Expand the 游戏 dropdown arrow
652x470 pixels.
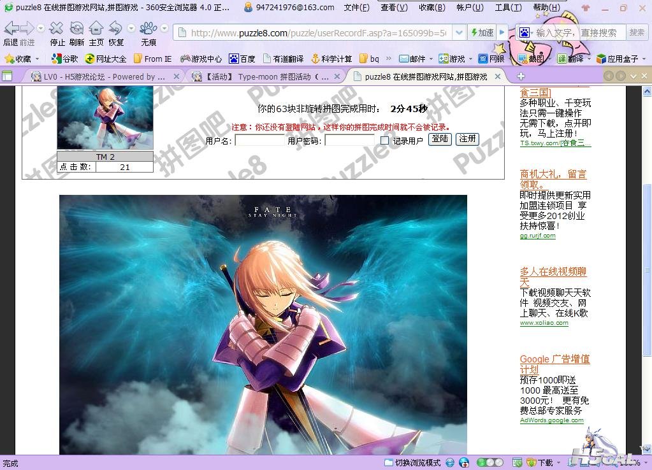[471, 59]
